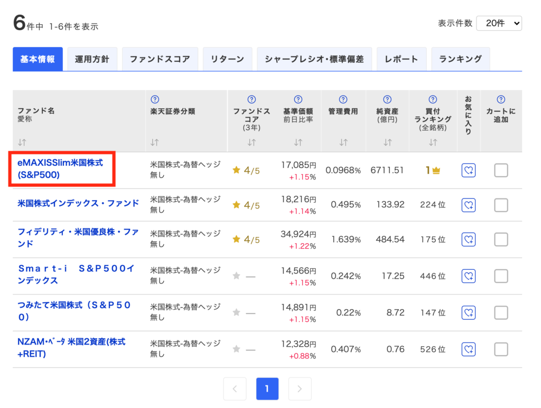This screenshot has height=408, width=541.
Task: Click the 446位 ranking value
Action: (433, 276)
